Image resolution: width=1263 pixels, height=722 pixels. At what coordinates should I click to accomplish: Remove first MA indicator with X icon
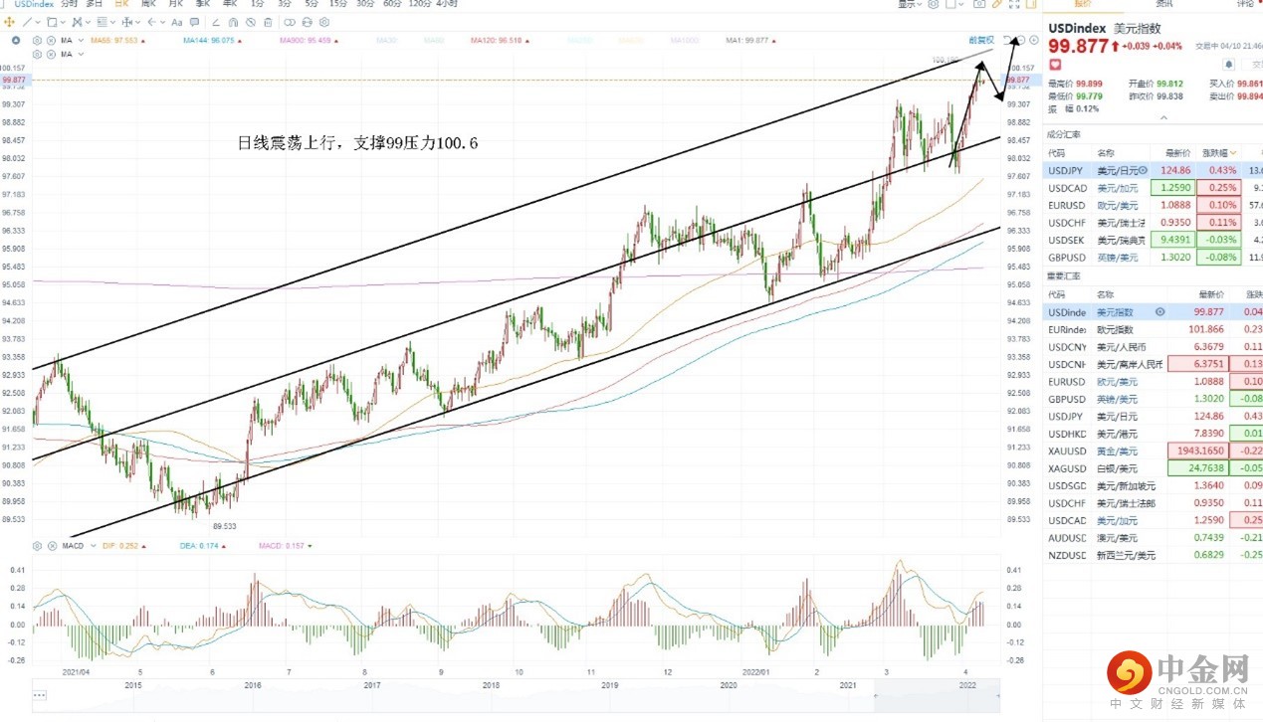point(51,41)
